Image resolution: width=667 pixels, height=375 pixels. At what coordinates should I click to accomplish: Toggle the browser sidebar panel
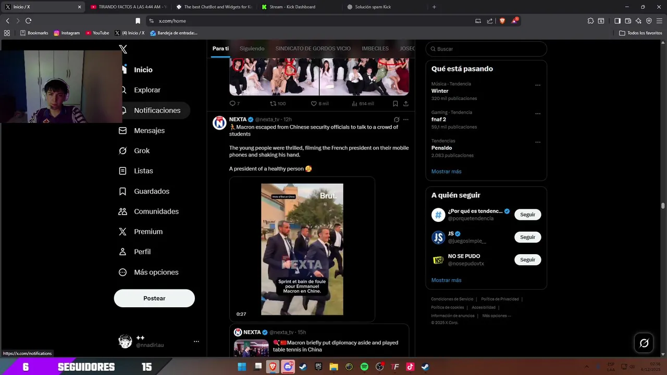[617, 21]
